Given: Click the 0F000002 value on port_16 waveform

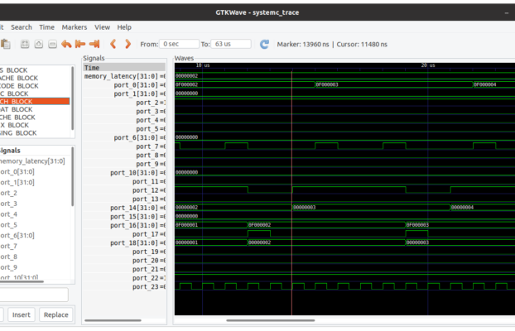Looking at the screenshot, I should click(x=259, y=225).
